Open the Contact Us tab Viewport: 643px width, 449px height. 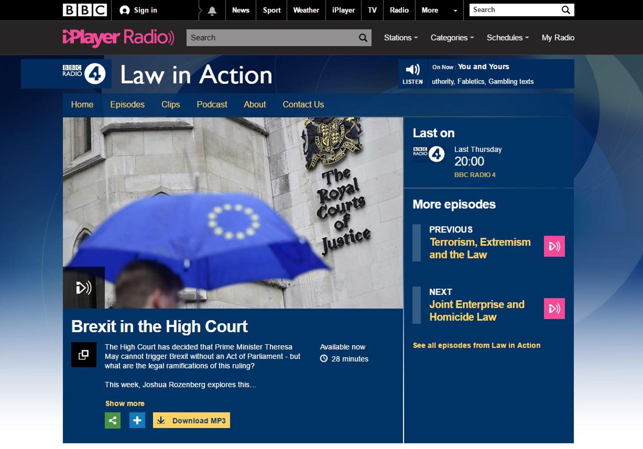[303, 105]
